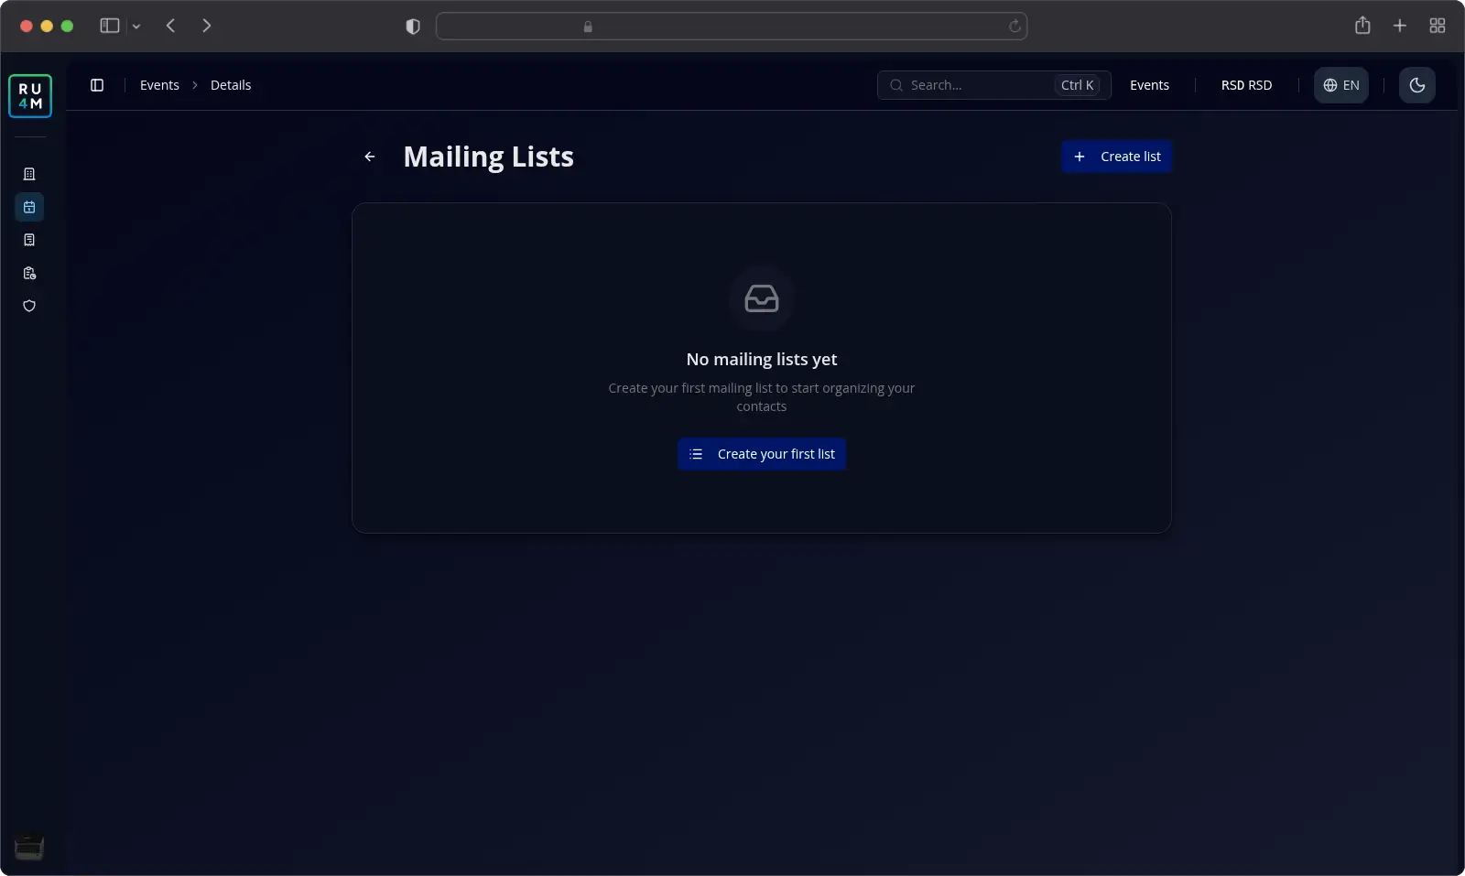Toggle the browser sidebar button
The image size is (1465, 876).
[x=110, y=26]
